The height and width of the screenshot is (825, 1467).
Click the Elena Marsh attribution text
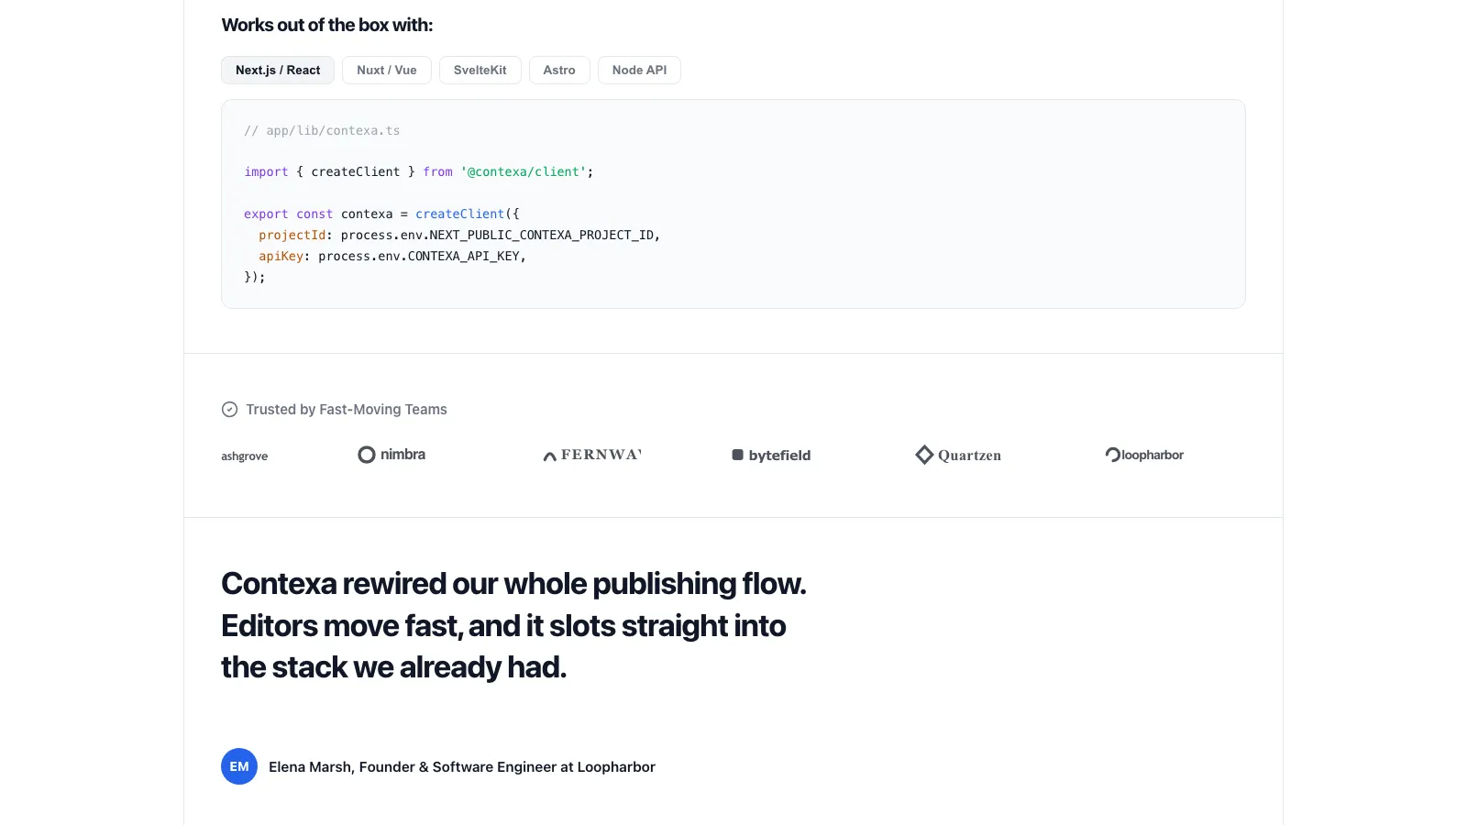[462, 767]
